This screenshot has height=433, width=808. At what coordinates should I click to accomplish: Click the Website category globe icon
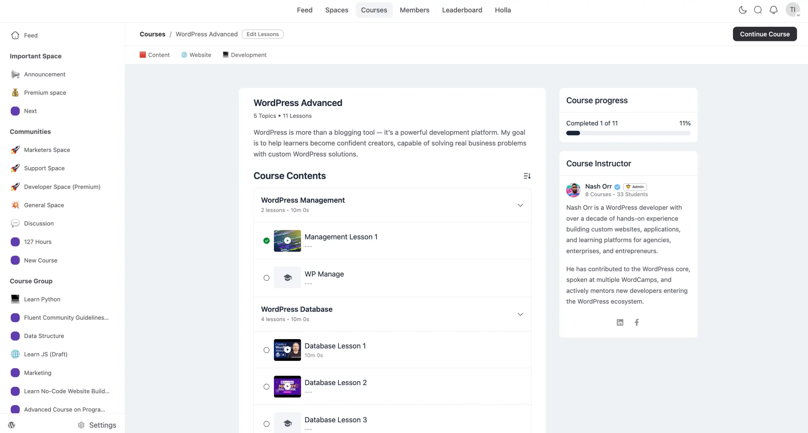click(184, 55)
